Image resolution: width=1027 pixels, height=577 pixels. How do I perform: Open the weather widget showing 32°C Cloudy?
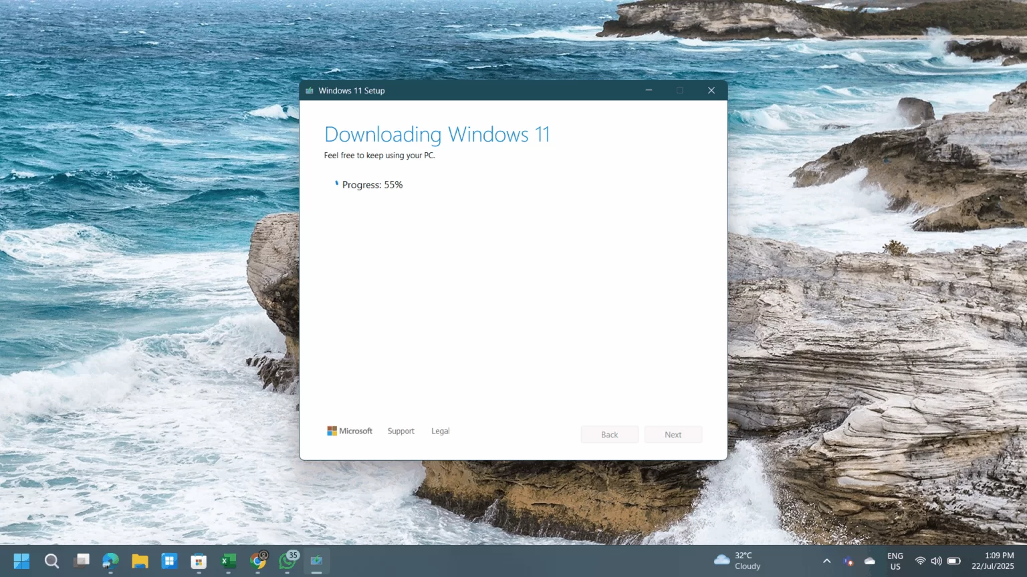coord(739,561)
